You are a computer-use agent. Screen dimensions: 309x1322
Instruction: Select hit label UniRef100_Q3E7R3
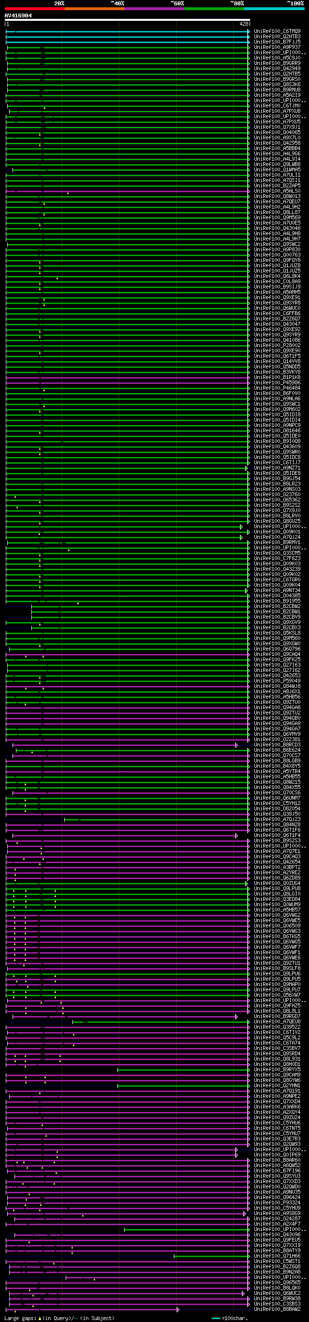[x=277, y=1139]
